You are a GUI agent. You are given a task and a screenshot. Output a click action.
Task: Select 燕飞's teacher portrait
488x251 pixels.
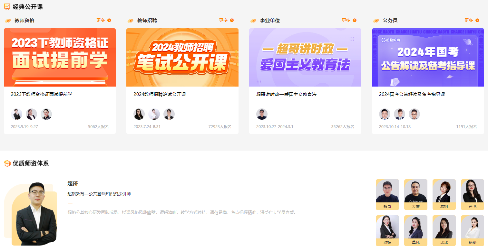472,191
